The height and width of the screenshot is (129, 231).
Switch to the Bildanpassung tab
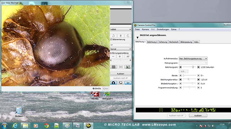pyautogui.click(x=186, y=42)
